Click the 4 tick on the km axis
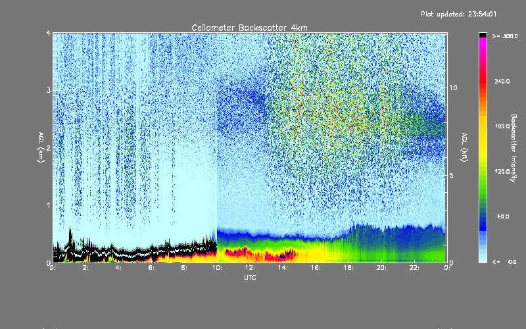Viewport: 526px width, 329px height. (x=49, y=34)
